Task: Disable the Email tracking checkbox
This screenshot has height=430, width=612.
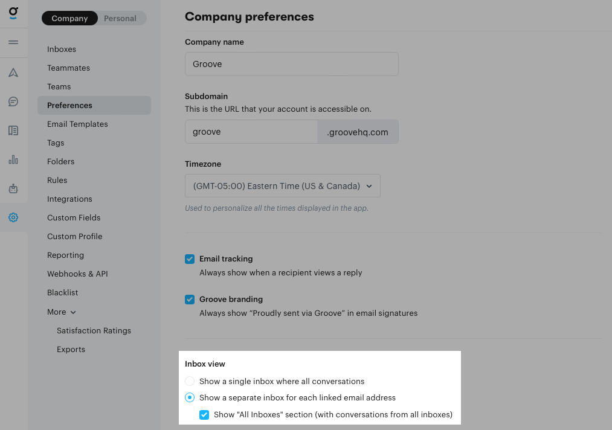Action: (x=190, y=259)
